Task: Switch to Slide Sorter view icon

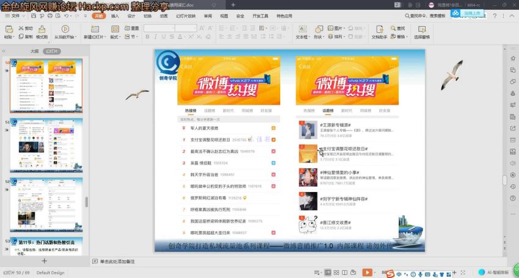Action: 336,273
